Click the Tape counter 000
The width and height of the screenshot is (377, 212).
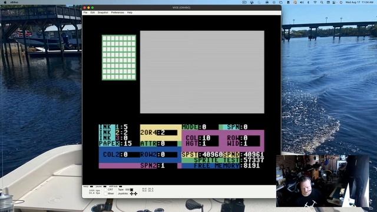tap(127, 190)
